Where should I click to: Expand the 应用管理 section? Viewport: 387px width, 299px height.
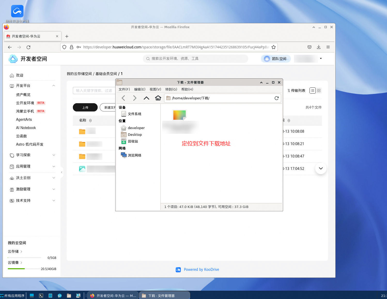click(54, 166)
